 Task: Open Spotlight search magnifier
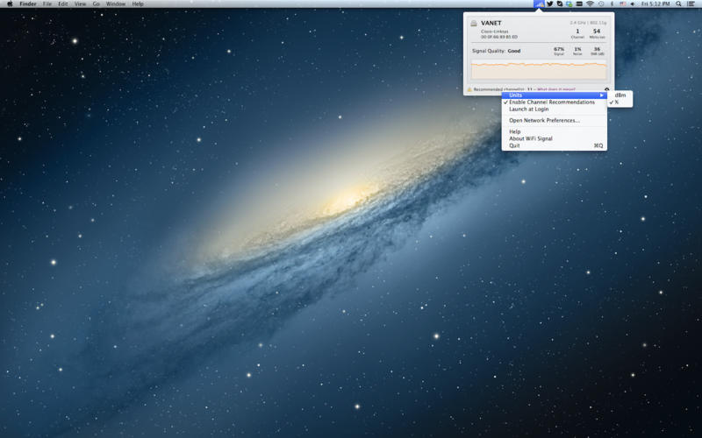[x=678, y=4]
